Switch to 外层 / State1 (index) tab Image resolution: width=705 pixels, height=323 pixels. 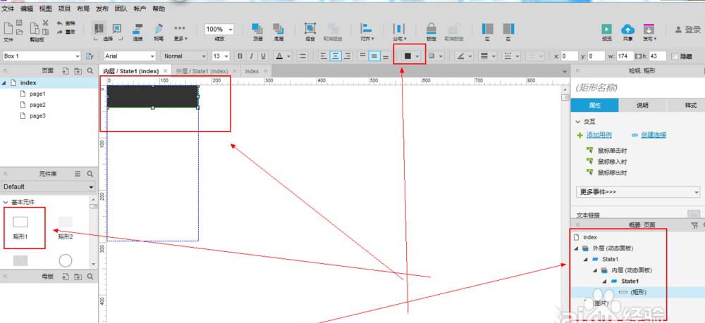click(x=202, y=71)
